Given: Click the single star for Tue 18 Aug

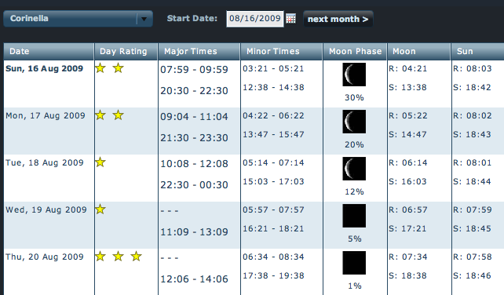Looking at the screenshot, I should point(100,162).
